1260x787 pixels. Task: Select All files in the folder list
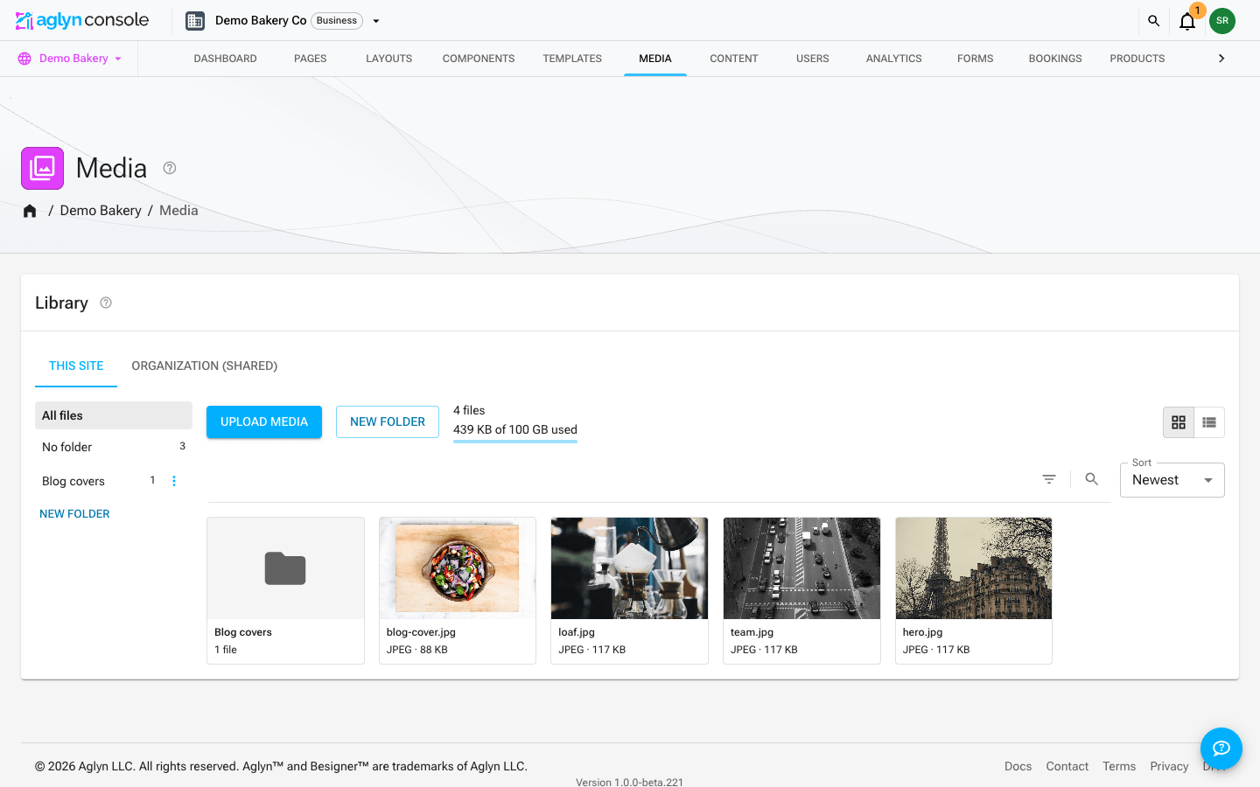[x=114, y=415]
